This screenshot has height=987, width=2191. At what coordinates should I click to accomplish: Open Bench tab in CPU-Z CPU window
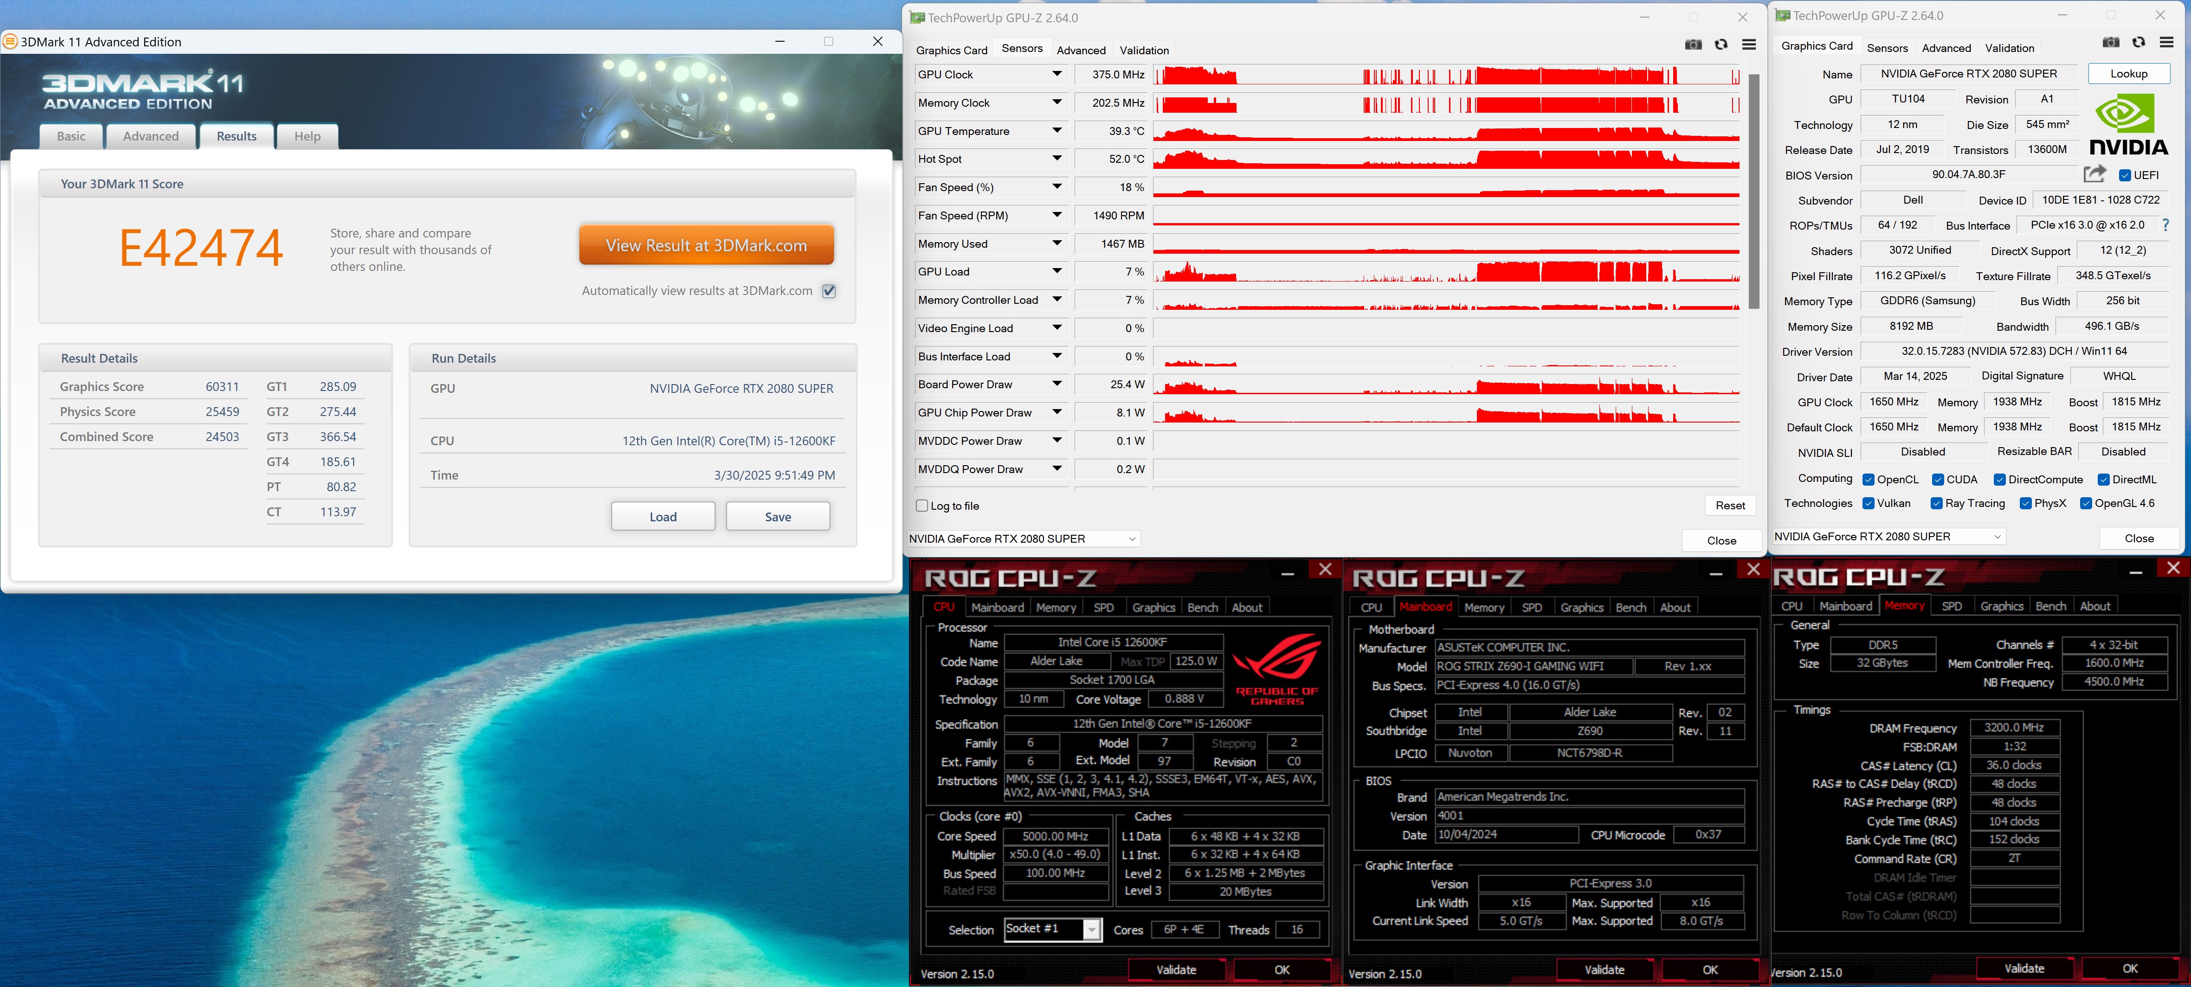click(x=1202, y=607)
